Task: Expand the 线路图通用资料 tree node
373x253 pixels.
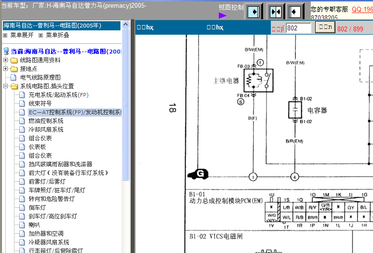Action: (x=6, y=60)
